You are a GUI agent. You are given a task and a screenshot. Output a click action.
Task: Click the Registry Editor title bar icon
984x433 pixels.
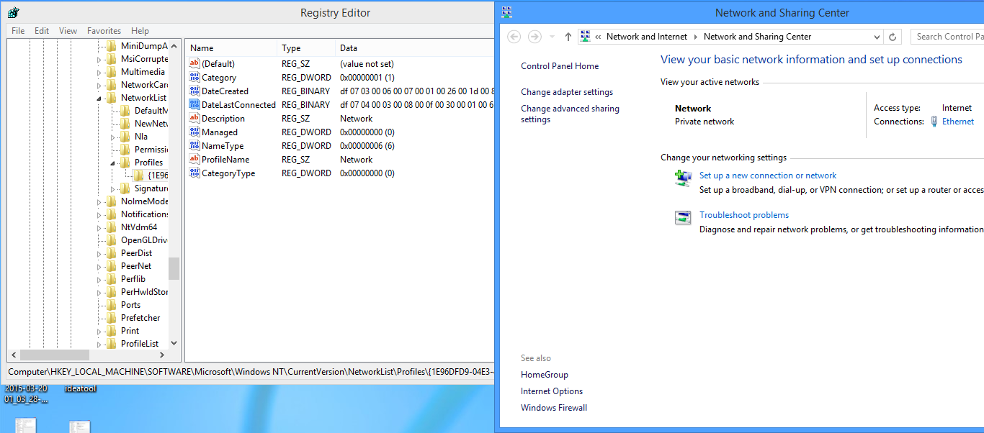click(13, 13)
